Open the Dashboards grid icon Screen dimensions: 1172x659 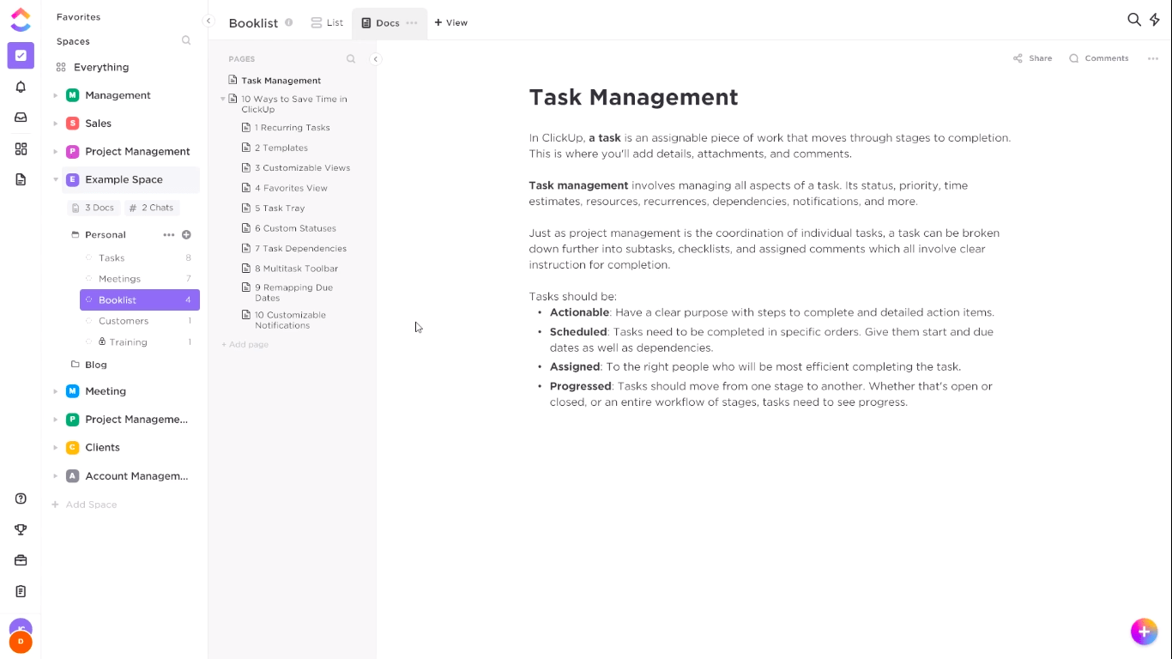pyautogui.click(x=21, y=148)
